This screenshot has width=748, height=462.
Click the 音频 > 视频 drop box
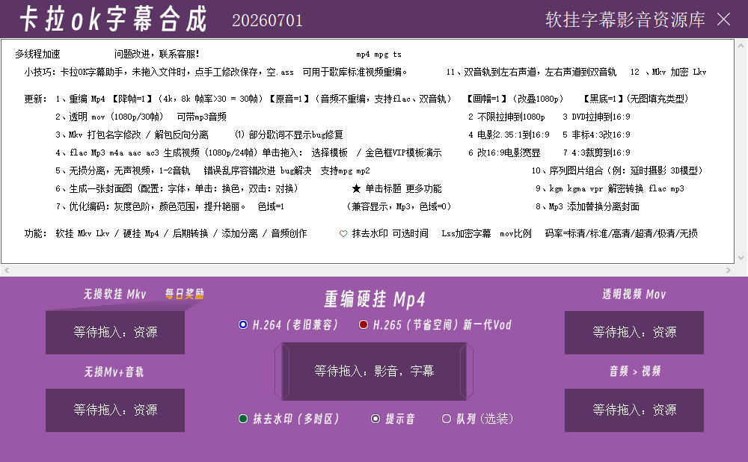tap(634, 410)
